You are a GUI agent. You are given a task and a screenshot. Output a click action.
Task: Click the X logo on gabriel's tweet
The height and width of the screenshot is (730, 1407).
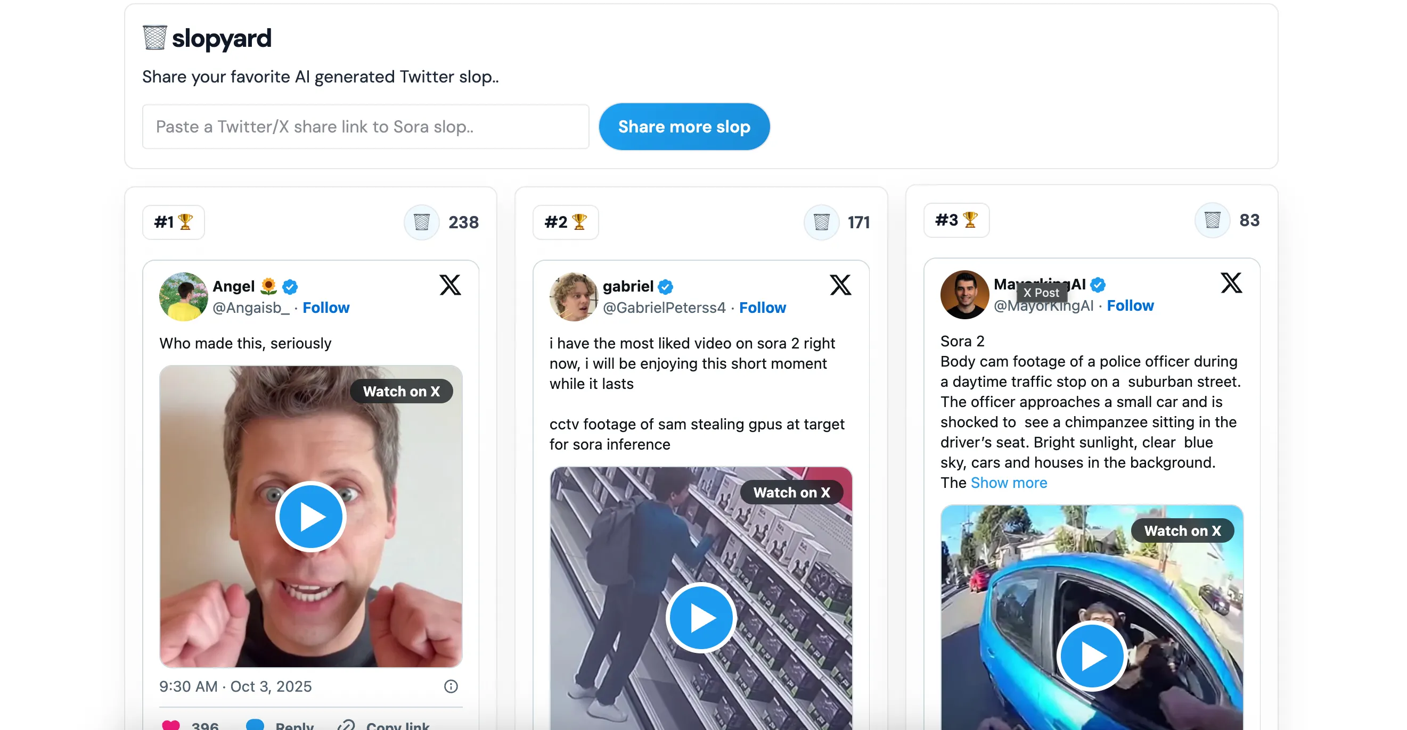[840, 285]
